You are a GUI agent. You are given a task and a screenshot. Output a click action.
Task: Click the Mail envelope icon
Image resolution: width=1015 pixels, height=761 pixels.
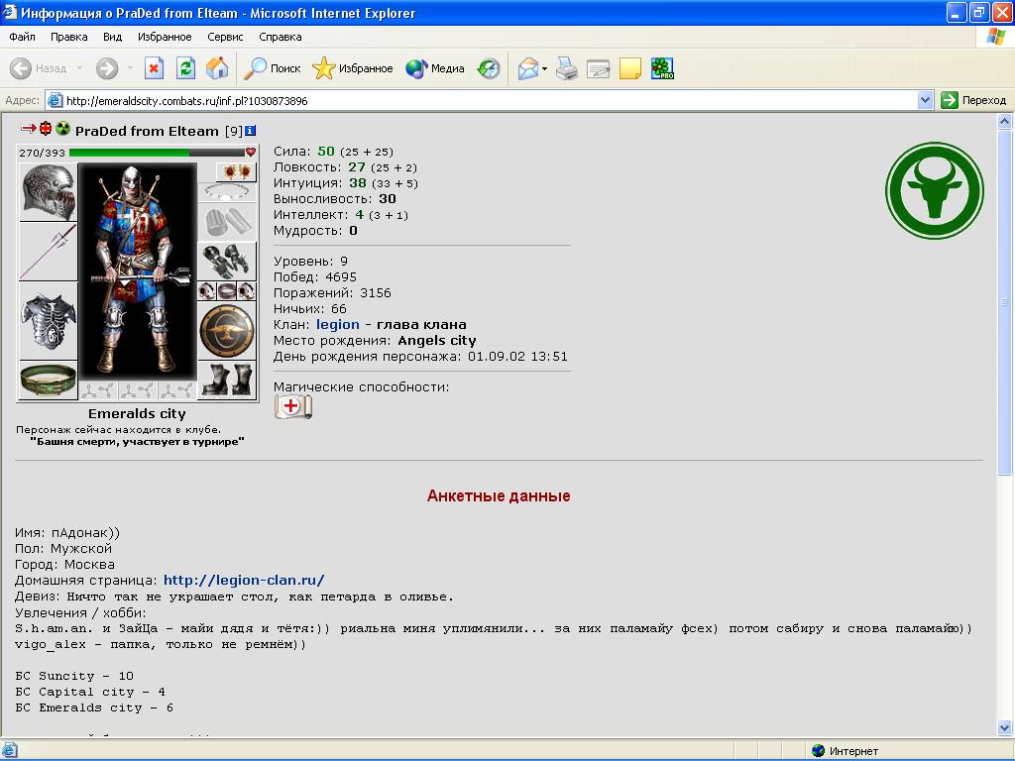[528, 68]
